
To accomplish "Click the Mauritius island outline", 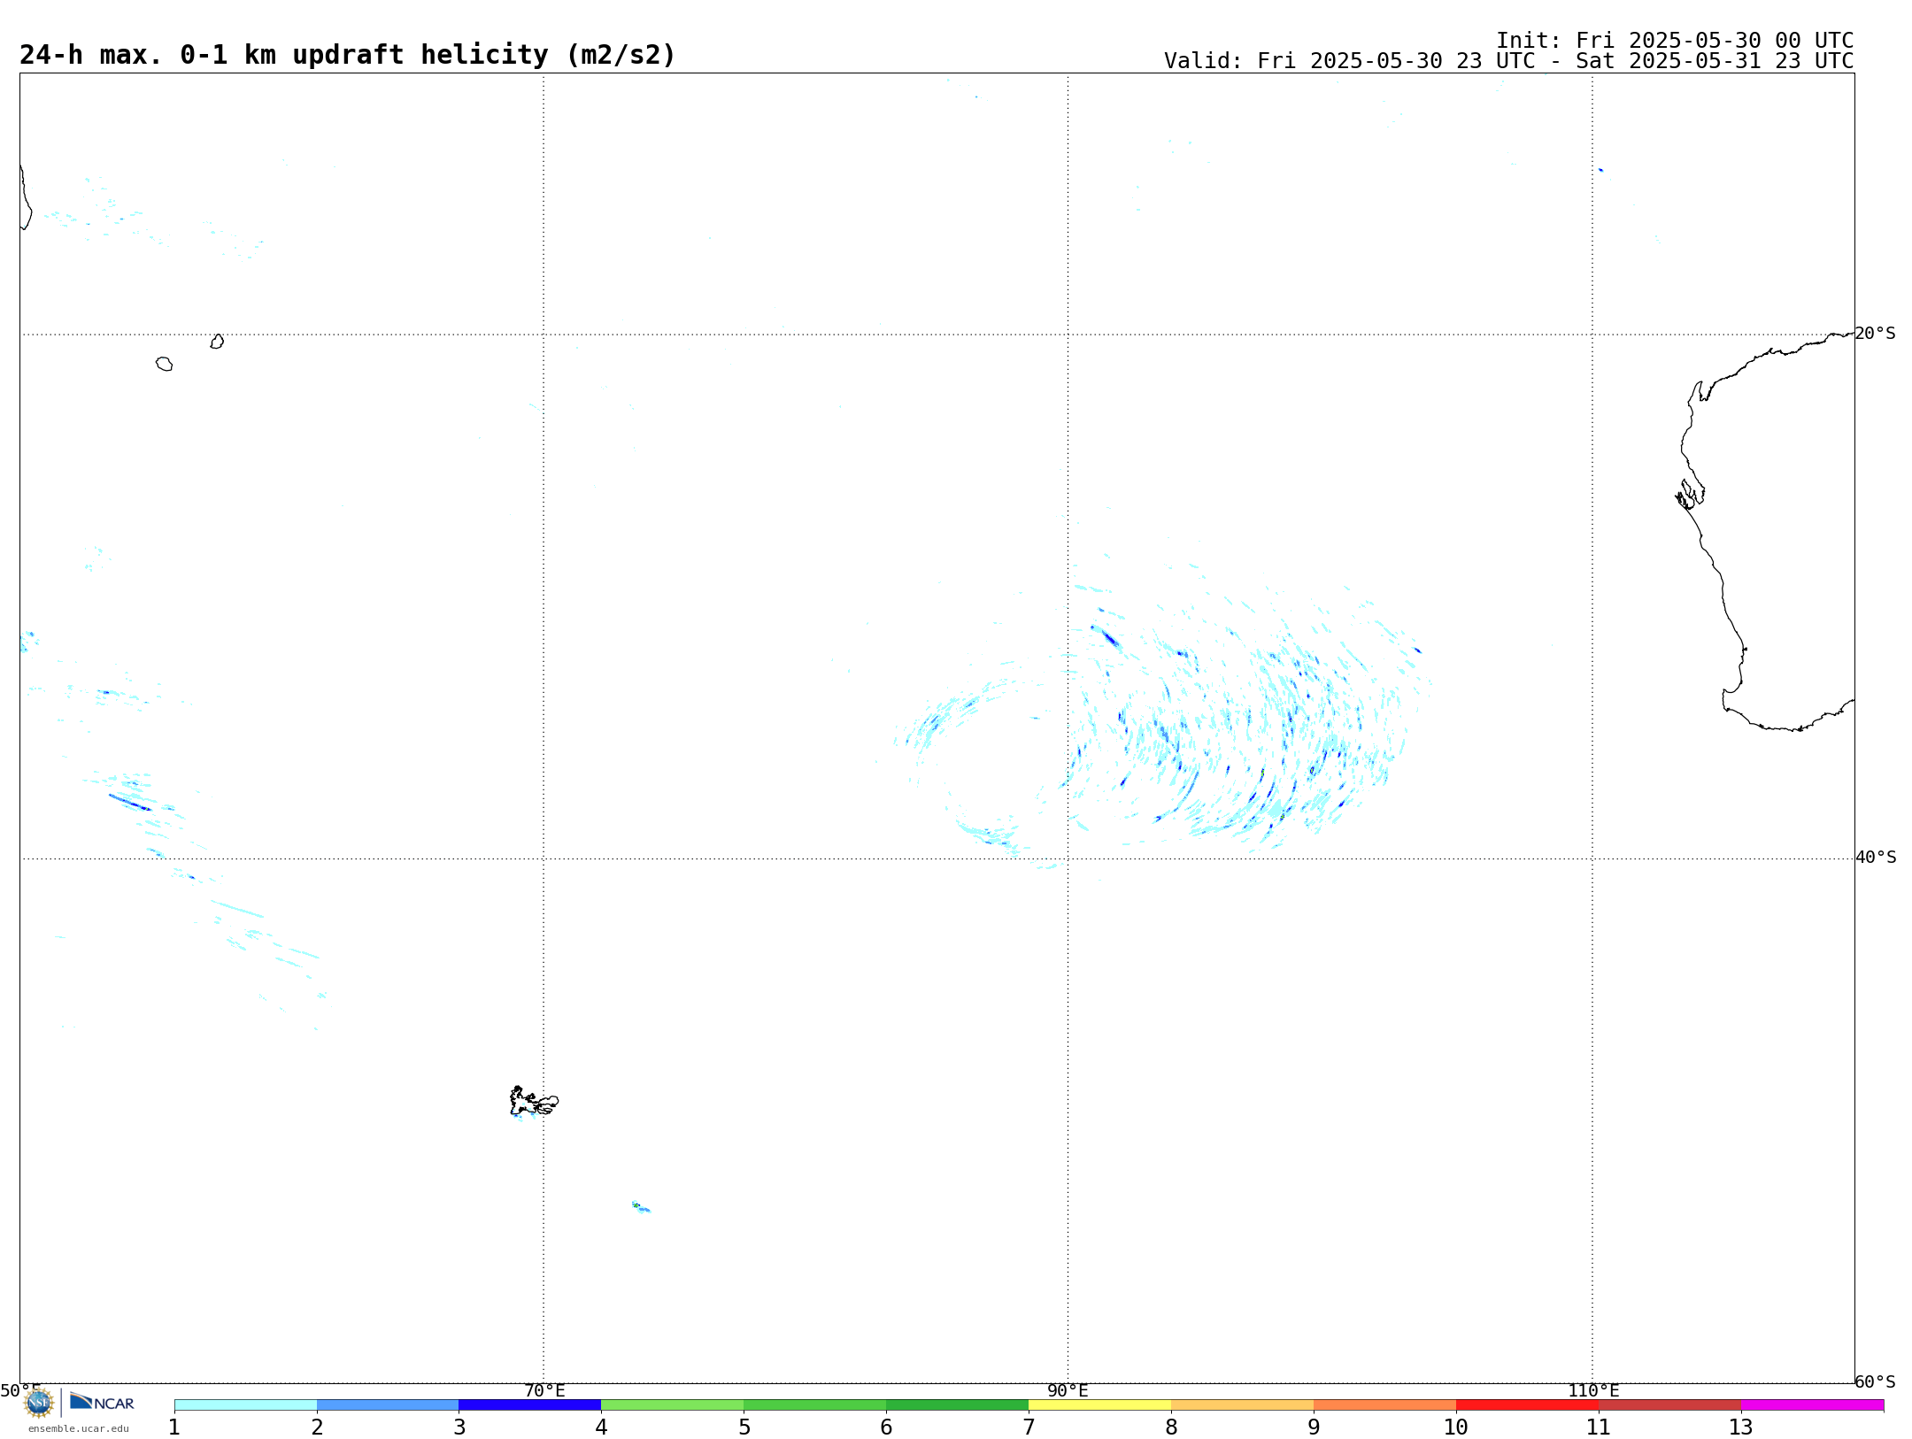I will pos(217,342).
